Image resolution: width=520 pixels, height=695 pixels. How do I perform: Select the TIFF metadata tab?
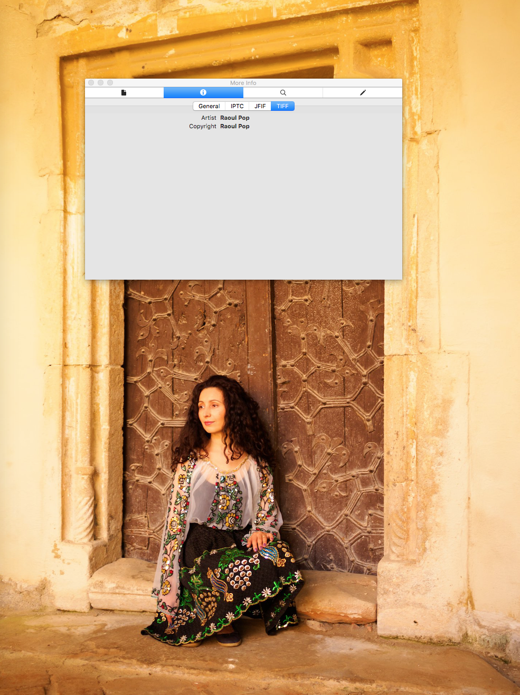pos(282,106)
